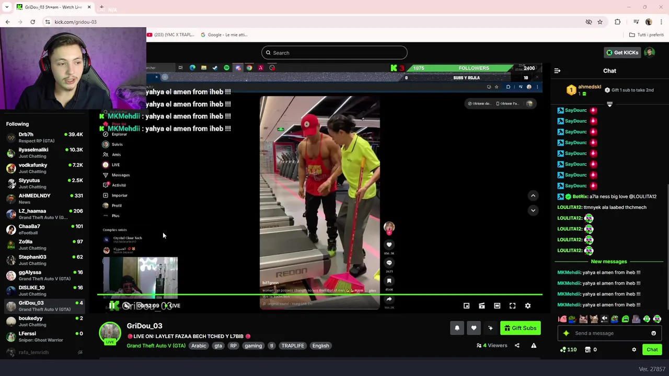
Task: Open the viewers list showing 4 Viewers
Action: [x=492, y=346]
